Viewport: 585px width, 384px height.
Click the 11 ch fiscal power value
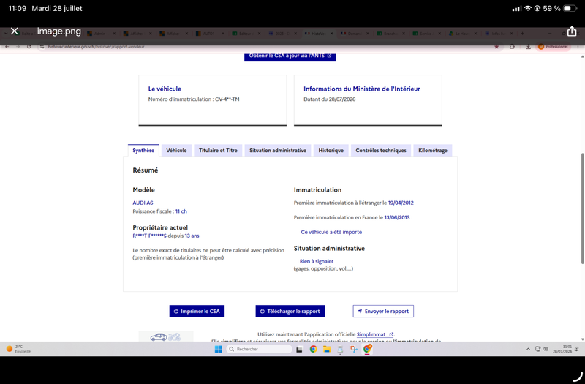181,211
